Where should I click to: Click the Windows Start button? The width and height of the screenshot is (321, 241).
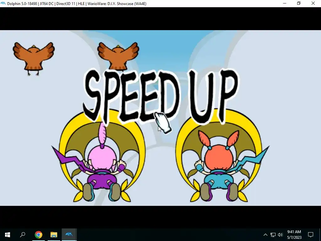click(8, 235)
